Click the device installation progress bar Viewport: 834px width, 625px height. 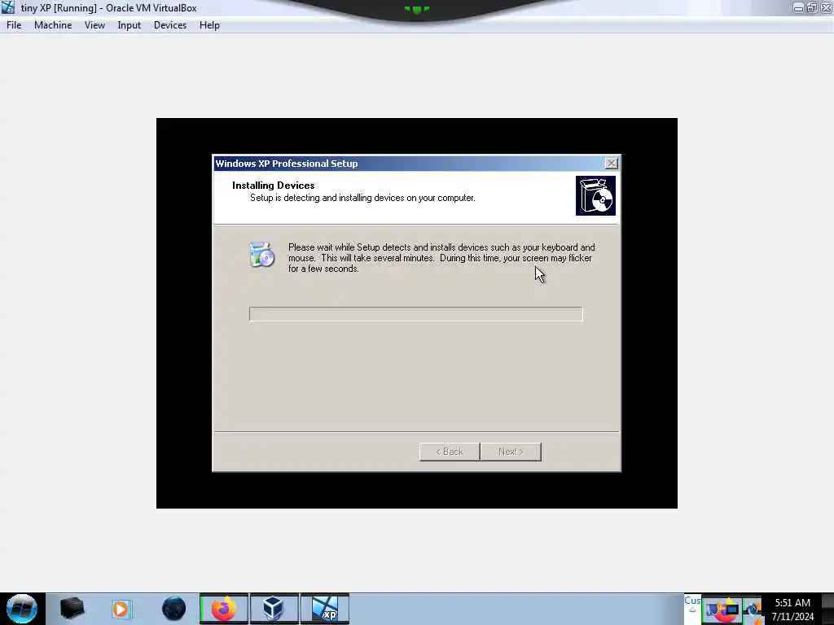click(416, 314)
